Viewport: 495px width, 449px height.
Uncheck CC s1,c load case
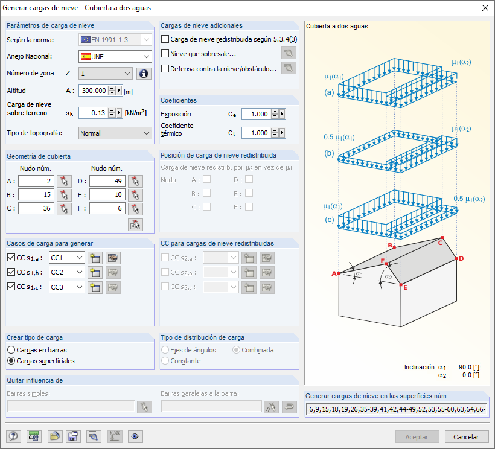coord(11,287)
